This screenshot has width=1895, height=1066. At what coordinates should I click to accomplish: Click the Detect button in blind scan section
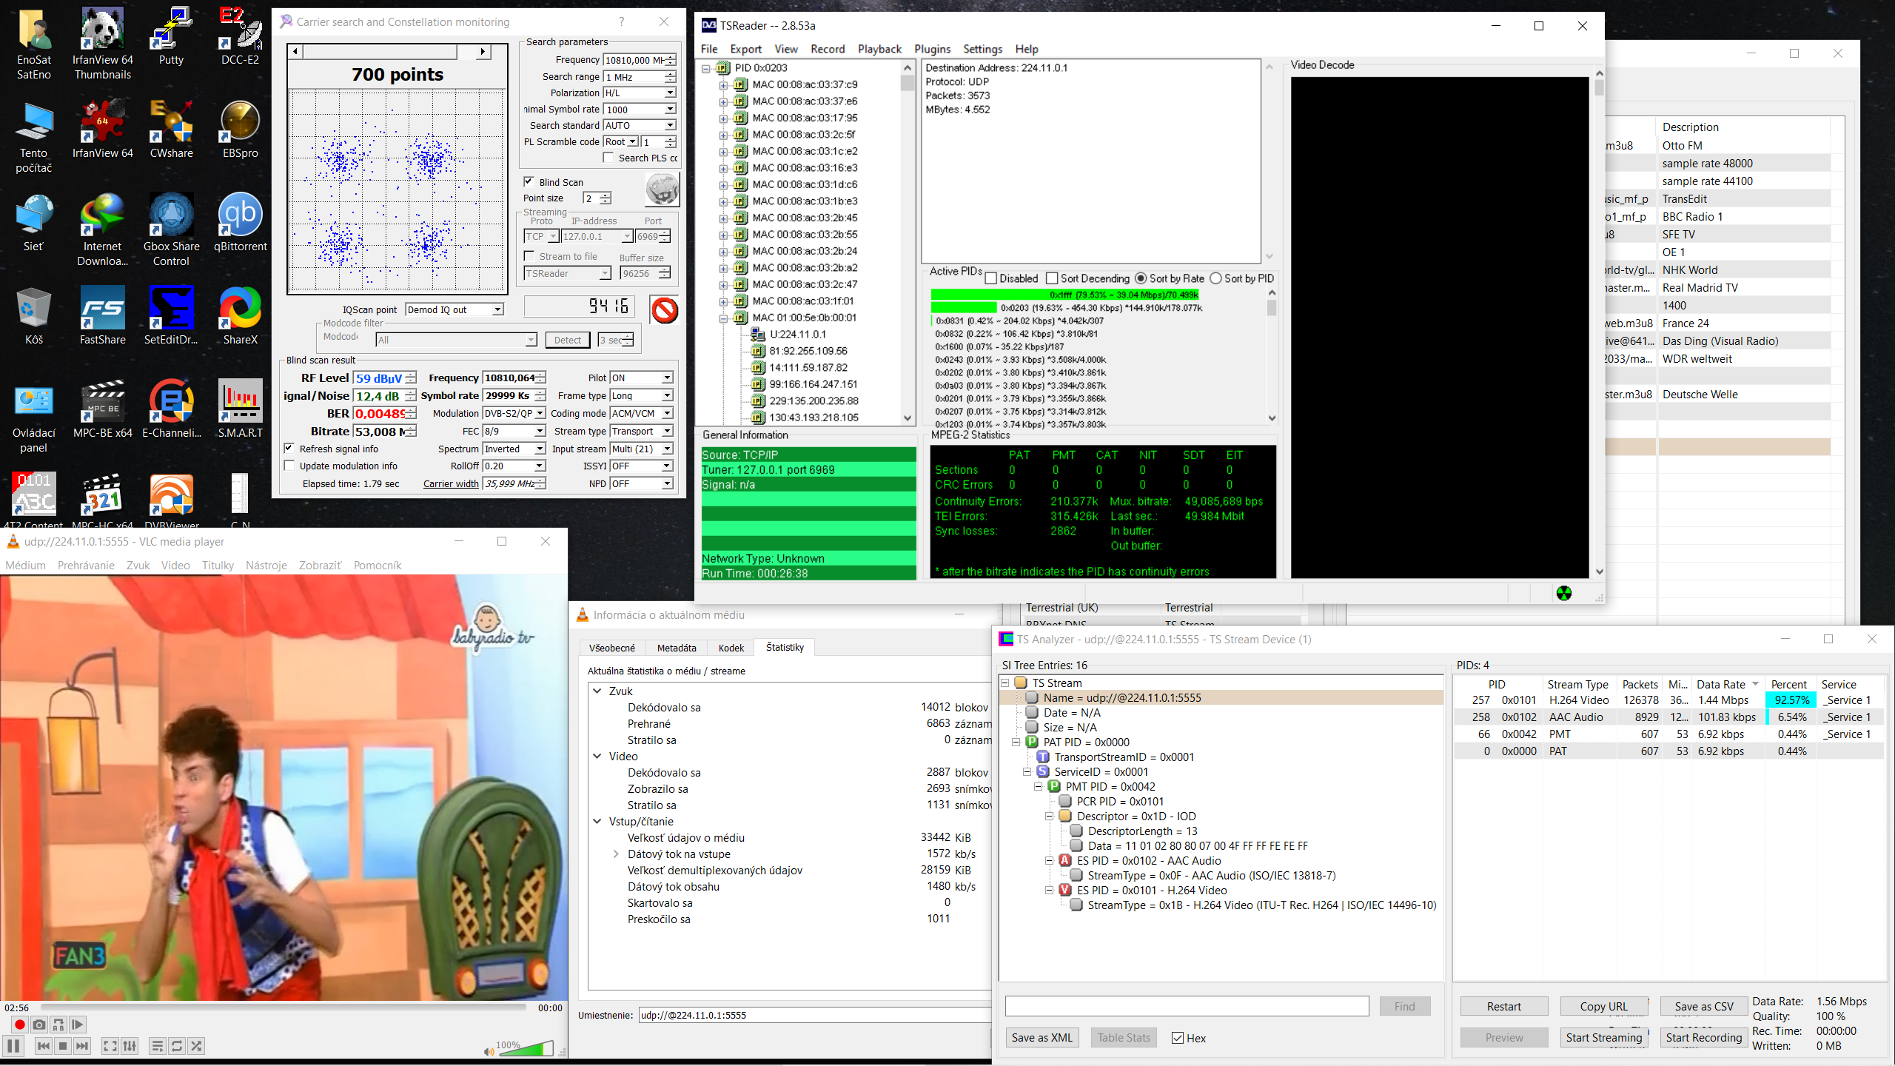(x=568, y=340)
